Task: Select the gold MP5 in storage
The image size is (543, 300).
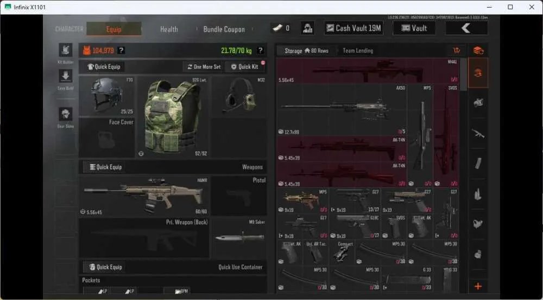Action: [x=302, y=200]
